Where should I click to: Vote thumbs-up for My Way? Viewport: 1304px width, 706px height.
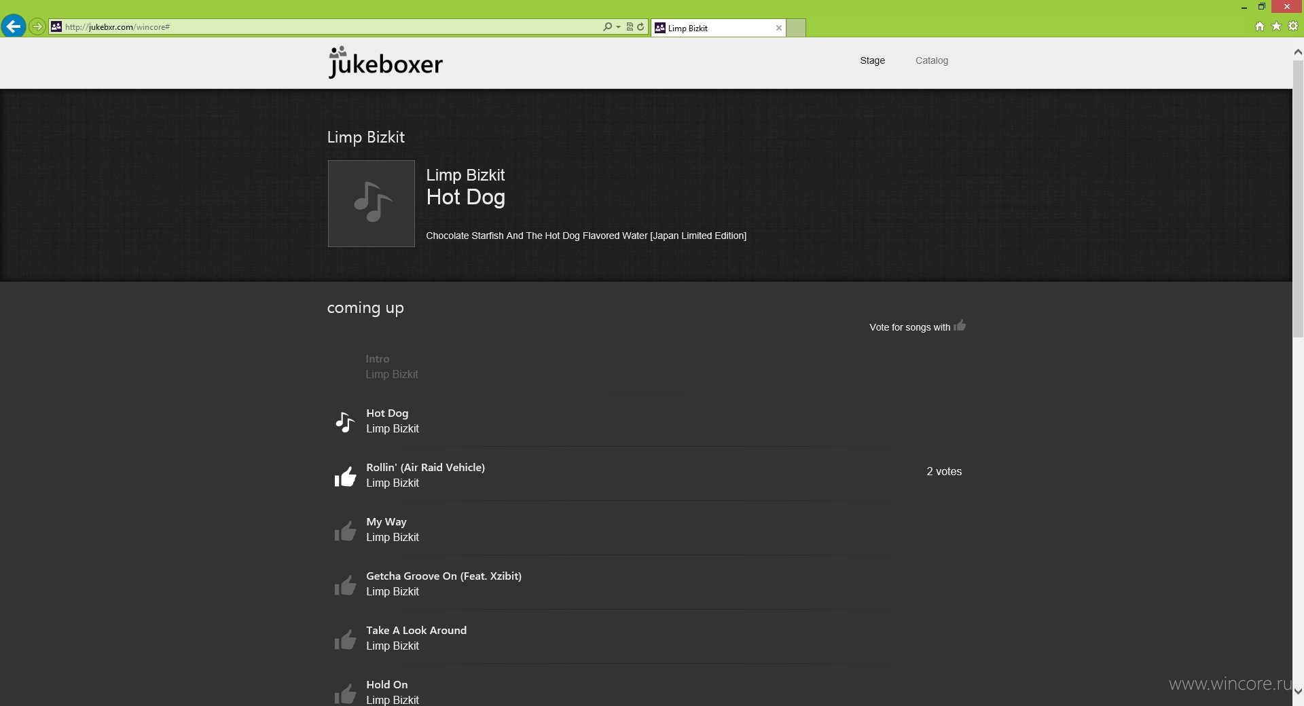point(345,531)
